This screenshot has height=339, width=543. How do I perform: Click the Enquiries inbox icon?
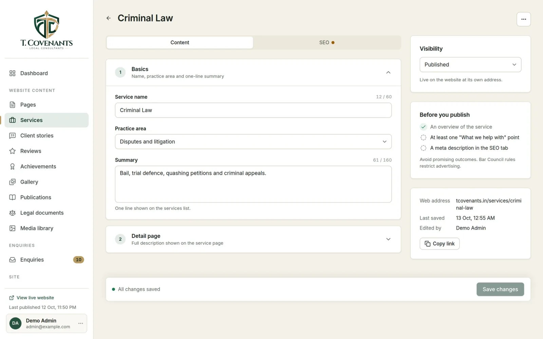point(13,260)
